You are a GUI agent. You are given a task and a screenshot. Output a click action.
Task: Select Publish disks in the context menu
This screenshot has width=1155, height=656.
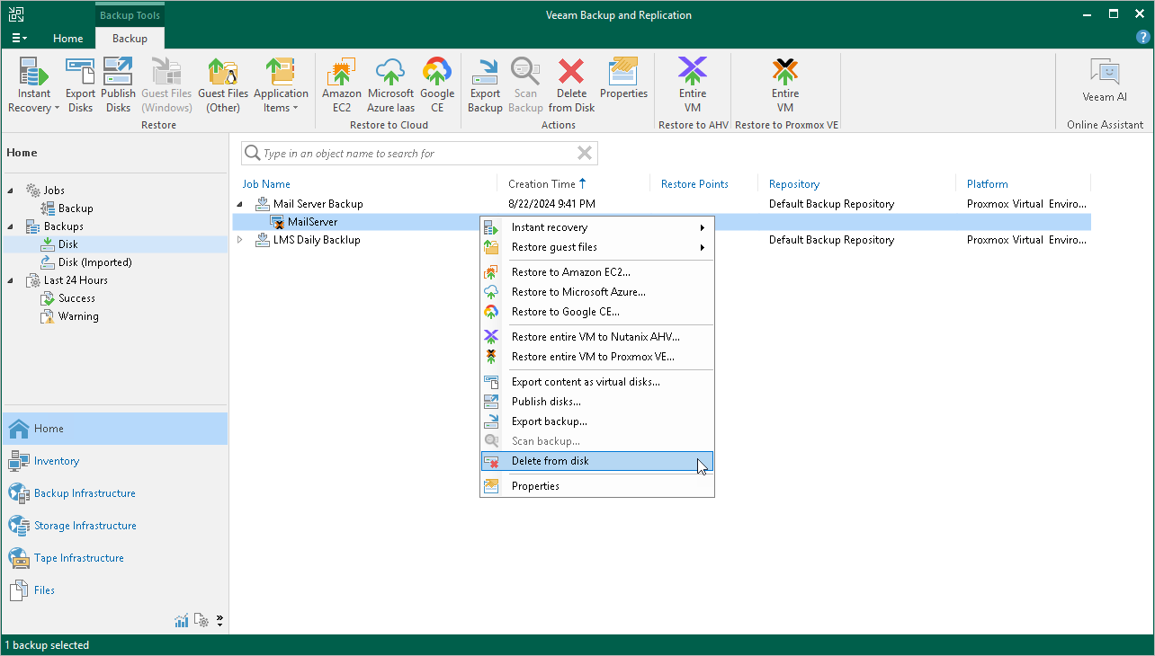597,402
